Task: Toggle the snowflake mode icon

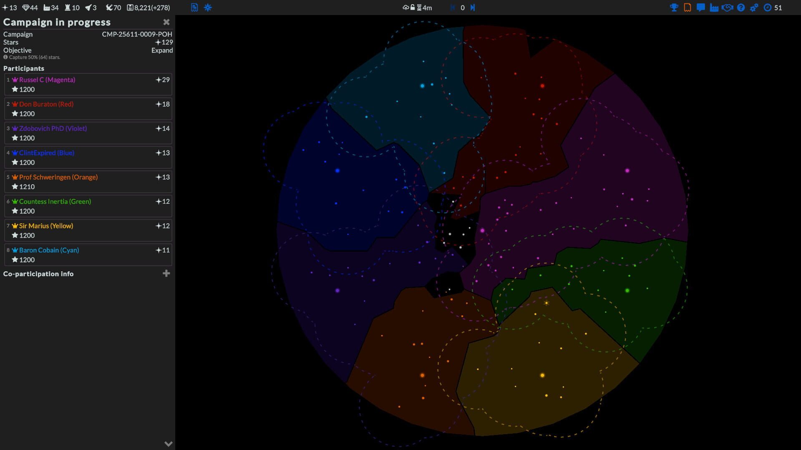Action: pos(207,7)
